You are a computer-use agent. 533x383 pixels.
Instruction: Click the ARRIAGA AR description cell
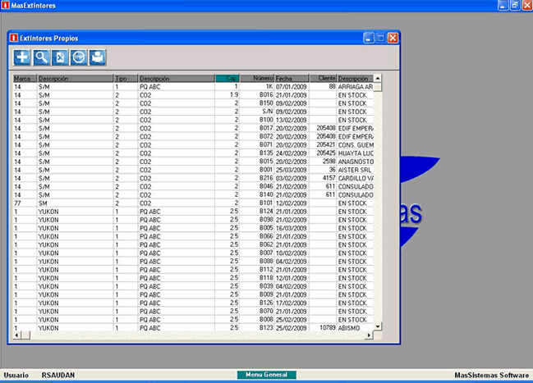(x=356, y=87)
